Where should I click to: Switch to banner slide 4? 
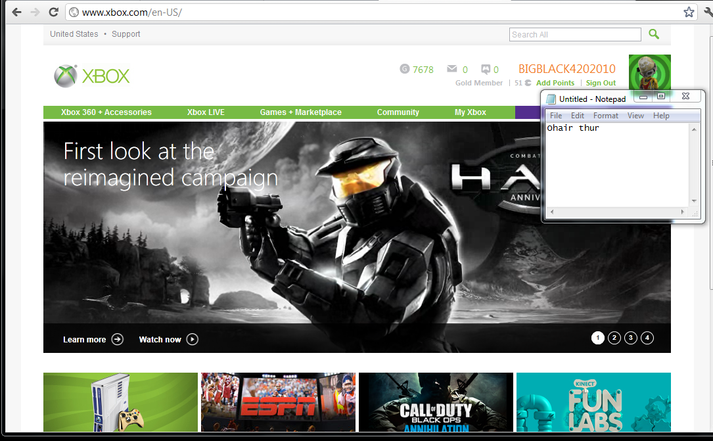[647, 338]
